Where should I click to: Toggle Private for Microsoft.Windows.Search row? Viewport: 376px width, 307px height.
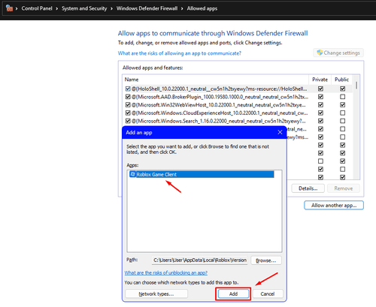click(x=320, y=121)
